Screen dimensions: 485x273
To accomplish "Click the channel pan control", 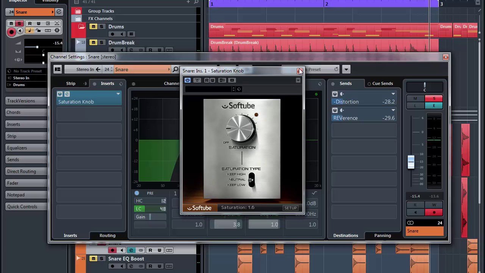I will pyautogui.click(x=424, y=87).
